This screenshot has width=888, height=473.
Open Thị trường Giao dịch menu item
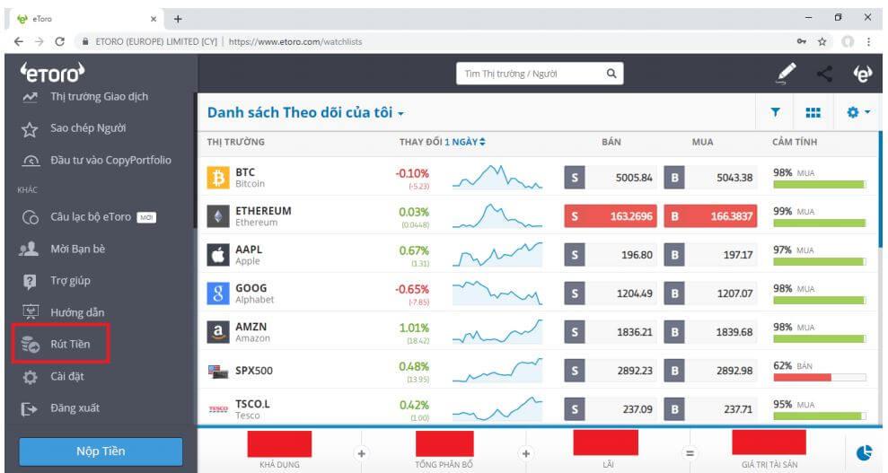coord(99,97)
